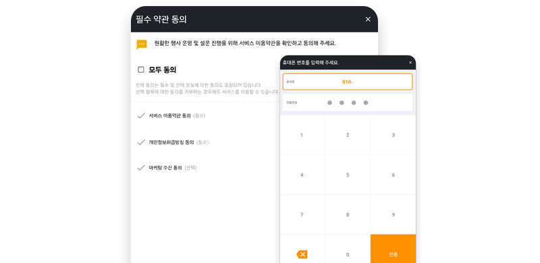Tap keypad digit 0
540x263 pixels.
click(x=348, y=254)
